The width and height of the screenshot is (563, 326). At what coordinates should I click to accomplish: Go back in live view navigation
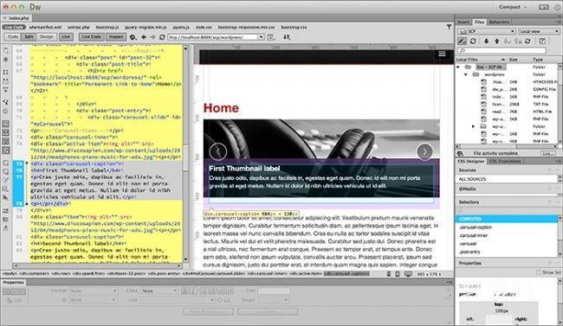(x=144, y=37)
